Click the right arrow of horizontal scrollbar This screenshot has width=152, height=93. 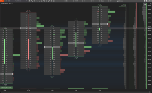(x=151, y=92)
